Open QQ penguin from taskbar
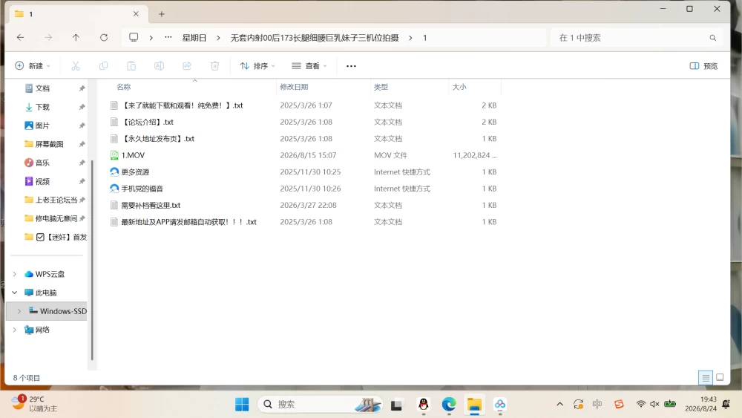The width and height of the screenshot is (742, 418). [424, 405]
